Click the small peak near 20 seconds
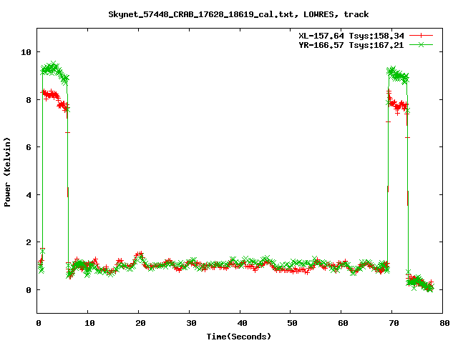The image size is (458, 343). tap(140, 256)
